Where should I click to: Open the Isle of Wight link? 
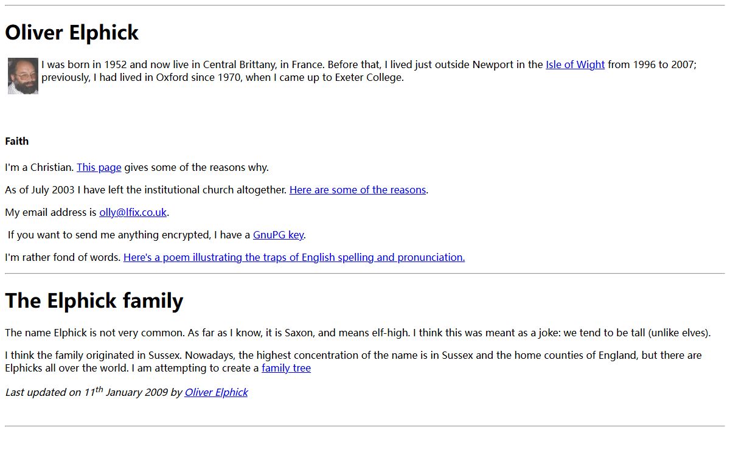pyautogui.click(x=575, y=64)
